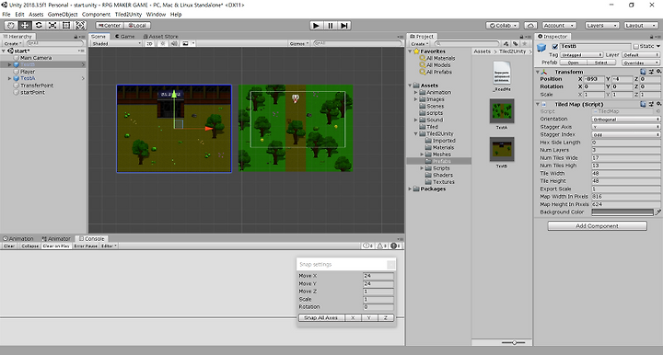This screenshot has height=355, width=663.
Task: Toggle scene audio icon
Action: point(174,43)
